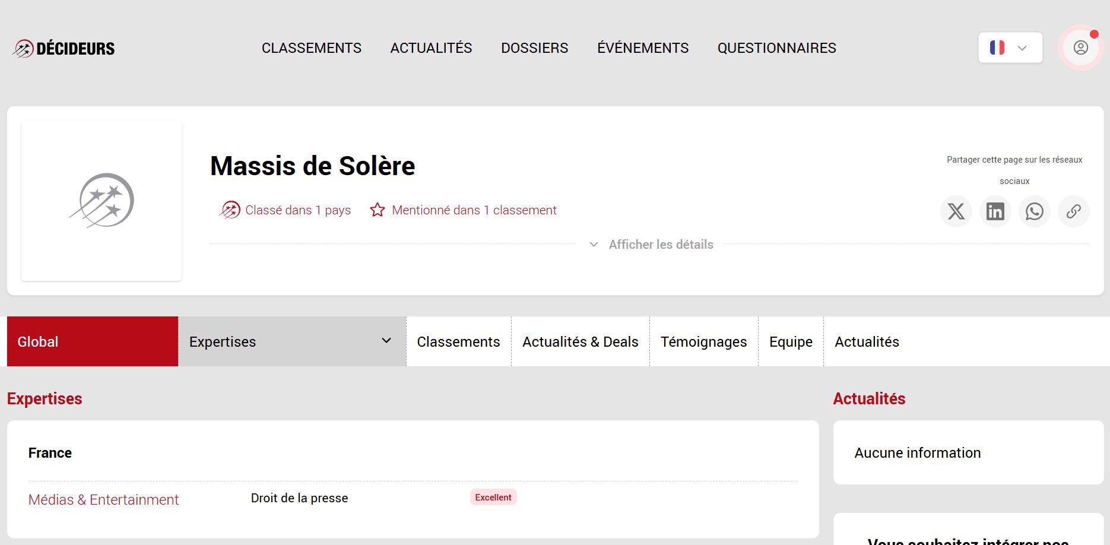
Task: Switch to the Témoignages tab
Action: [x=704, y=341]
